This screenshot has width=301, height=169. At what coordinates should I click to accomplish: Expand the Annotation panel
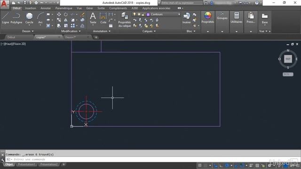[x=102, y=31]
